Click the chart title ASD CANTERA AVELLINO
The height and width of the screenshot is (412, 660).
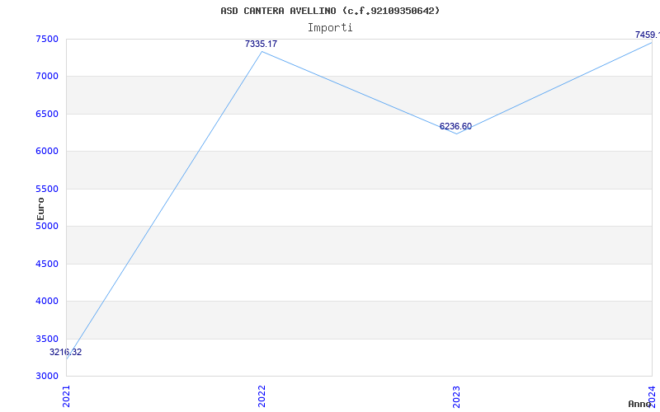coord(330,11)
